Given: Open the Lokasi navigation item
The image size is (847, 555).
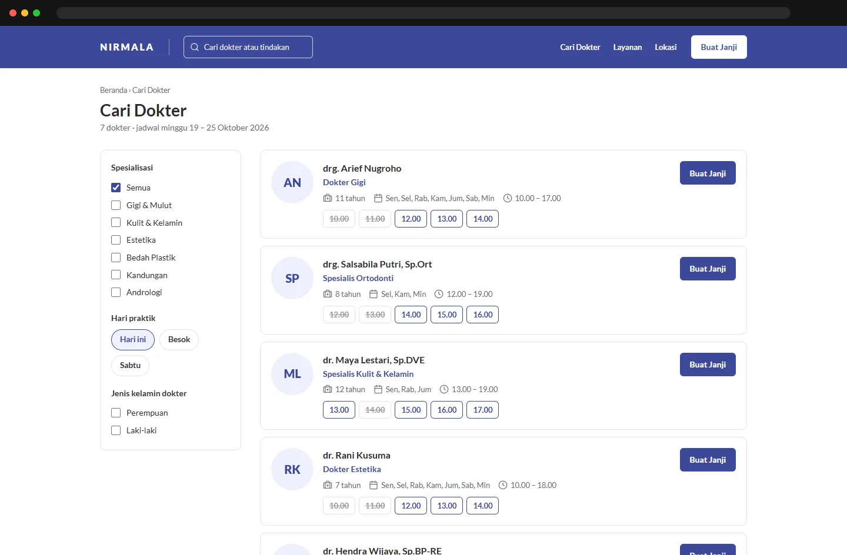Looking at the screenshot, I should (x=666, y=47).
